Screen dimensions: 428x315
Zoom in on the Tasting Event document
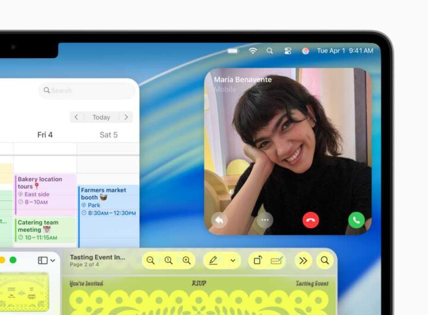(187, 260)
